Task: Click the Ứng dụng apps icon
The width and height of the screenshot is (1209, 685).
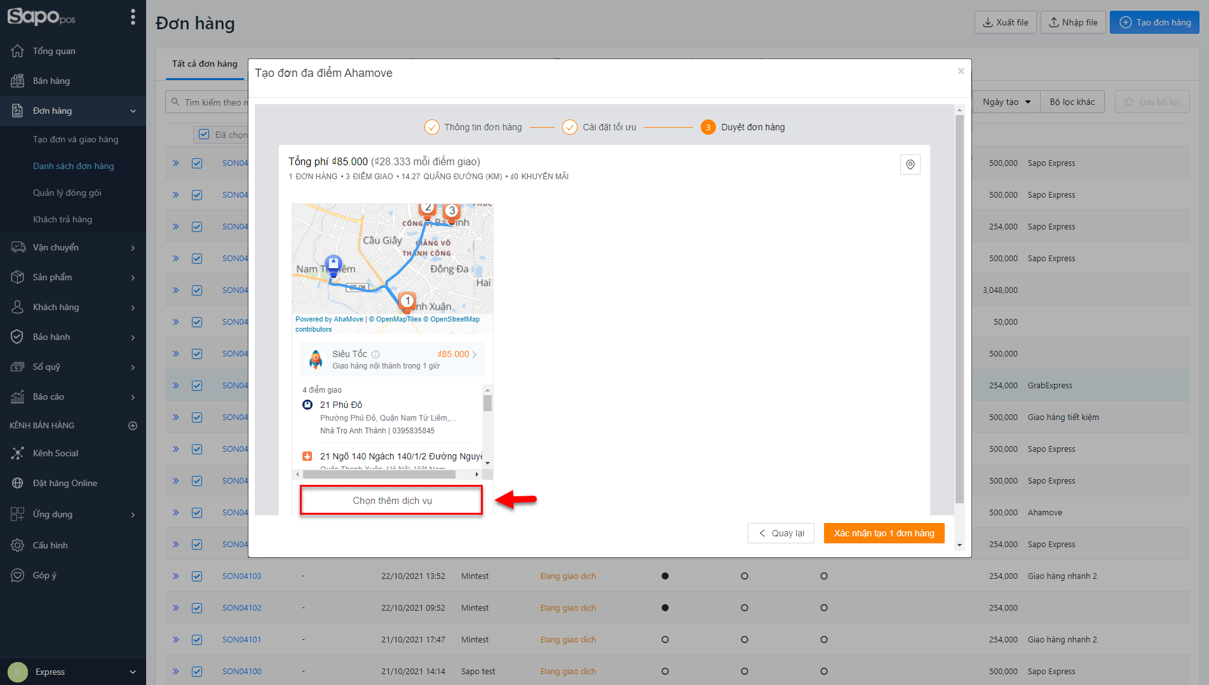Action: pyautogui.click(x=18, y=514)
